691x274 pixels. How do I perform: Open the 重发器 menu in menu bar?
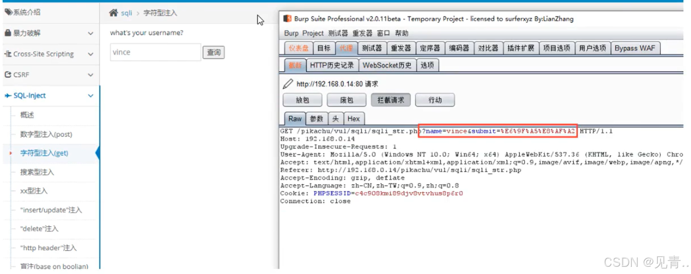362,33
